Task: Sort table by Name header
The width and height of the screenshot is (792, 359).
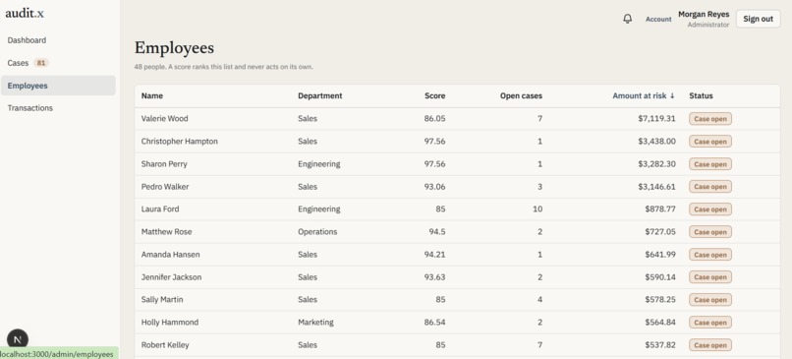Action: (152, 95)
